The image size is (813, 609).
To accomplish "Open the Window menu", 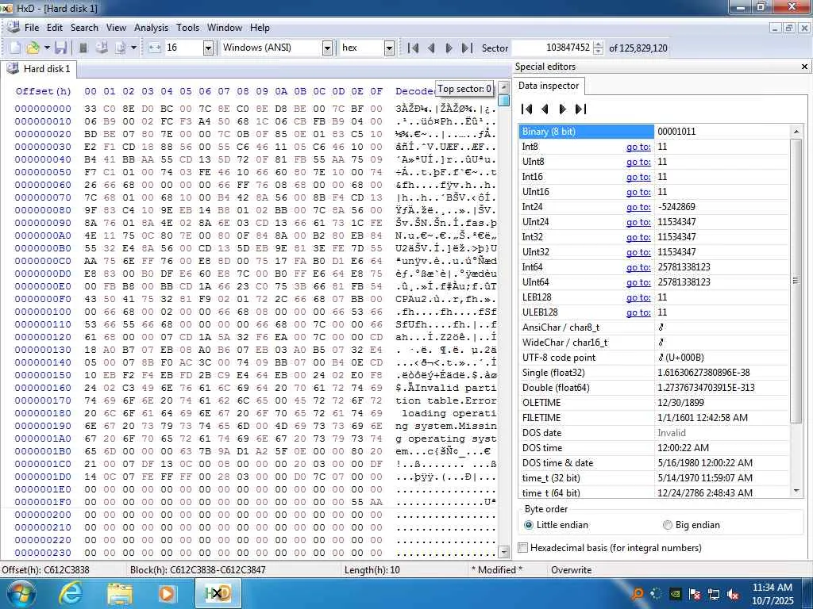I will [x=225, y=28].
